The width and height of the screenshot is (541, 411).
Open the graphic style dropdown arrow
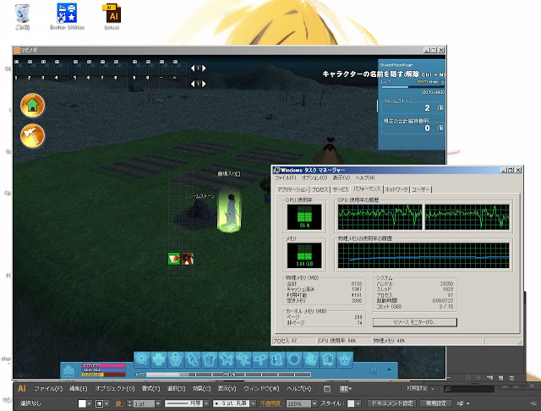(x=358, y=403)
